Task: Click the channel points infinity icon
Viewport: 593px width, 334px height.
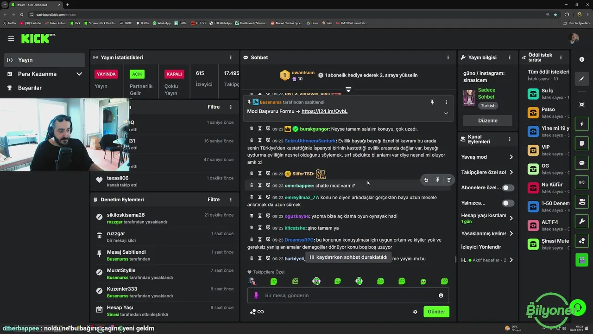Action: coord(260,312)
